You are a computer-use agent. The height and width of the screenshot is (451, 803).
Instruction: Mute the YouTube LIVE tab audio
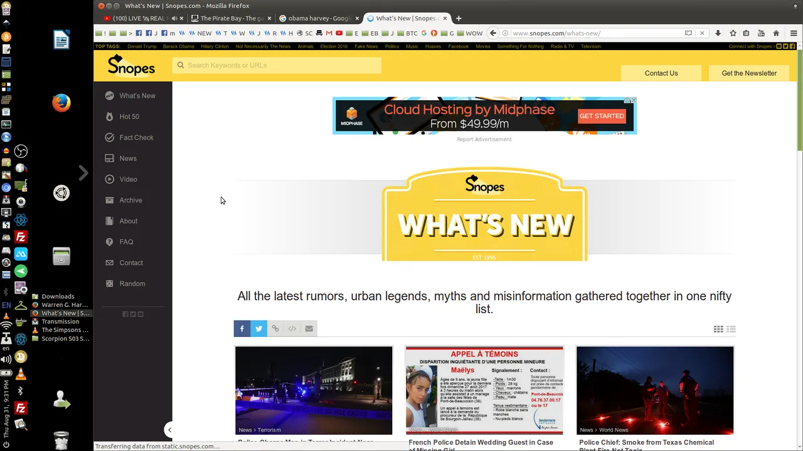[174, 18]
